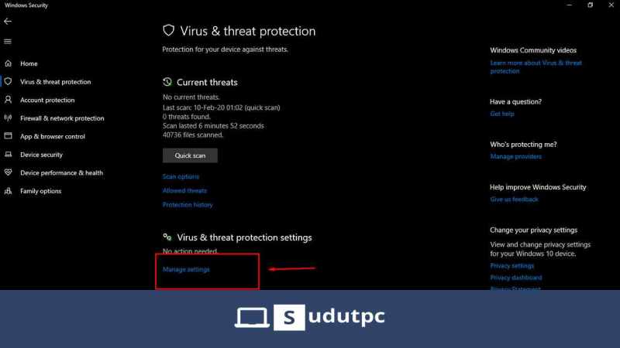This screenshot has height=348, width=620.
Task: Open the Manage providers link
Action: (515, 157)
